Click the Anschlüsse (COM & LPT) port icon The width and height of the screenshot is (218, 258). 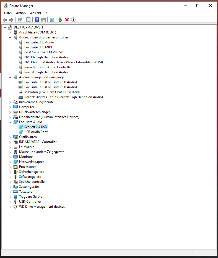[15, 32]
